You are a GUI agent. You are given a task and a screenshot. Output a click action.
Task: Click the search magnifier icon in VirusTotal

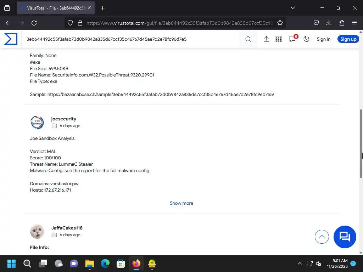coord(248,39)
